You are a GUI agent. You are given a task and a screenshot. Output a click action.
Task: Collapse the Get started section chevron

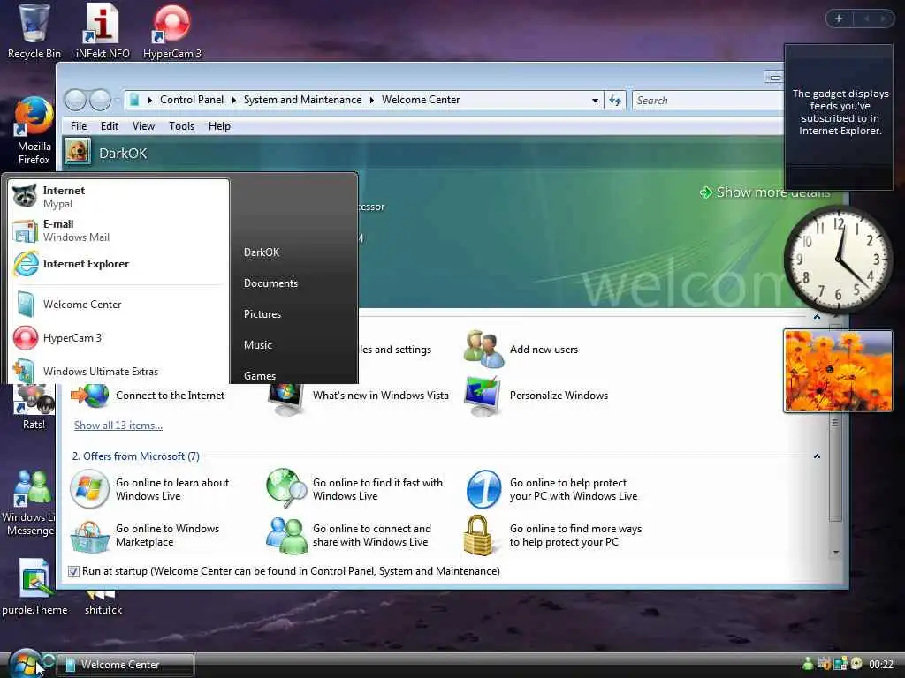(817, 317)
